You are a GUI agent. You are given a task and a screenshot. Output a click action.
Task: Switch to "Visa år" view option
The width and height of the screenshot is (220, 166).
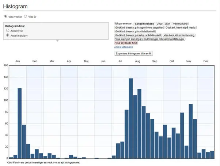[26, 16]
